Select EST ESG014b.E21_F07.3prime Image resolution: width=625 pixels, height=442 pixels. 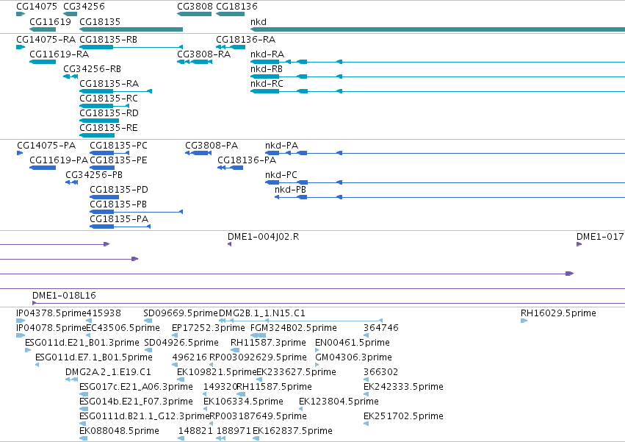136,402
